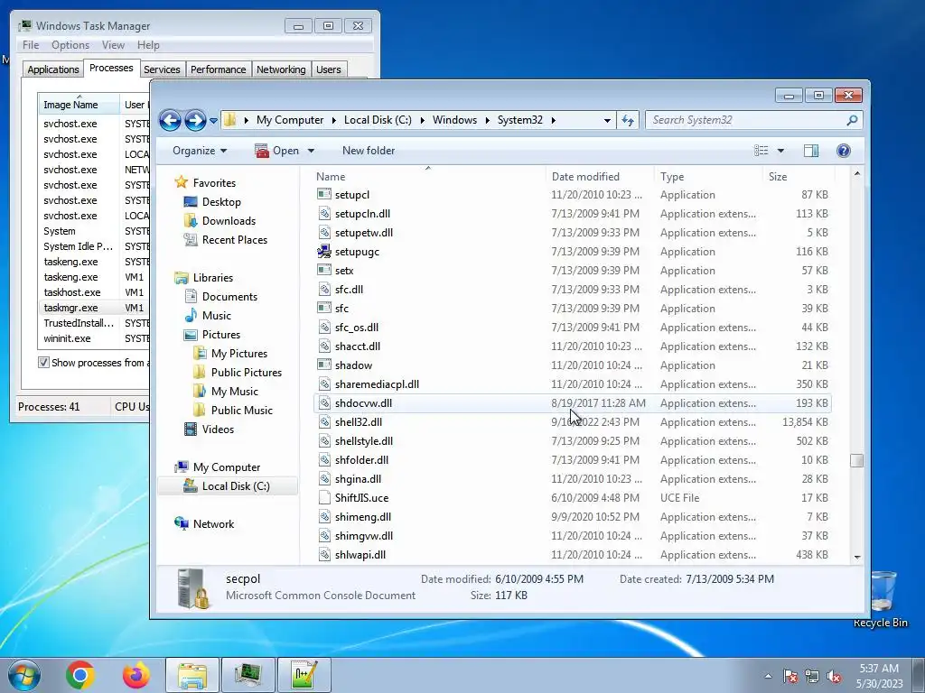Expand the view options dropdown arrow
The height and width of the screenshot is (693, 925).
coord(780,151)
